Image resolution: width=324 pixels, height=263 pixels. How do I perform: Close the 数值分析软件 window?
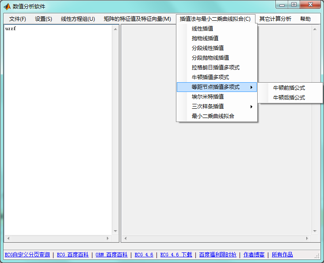[310, 5]
